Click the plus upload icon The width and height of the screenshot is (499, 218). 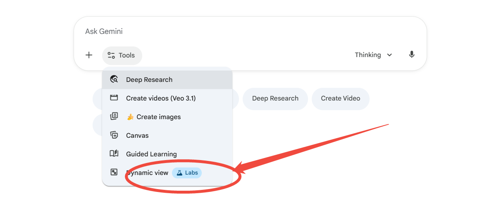(89, 55)
